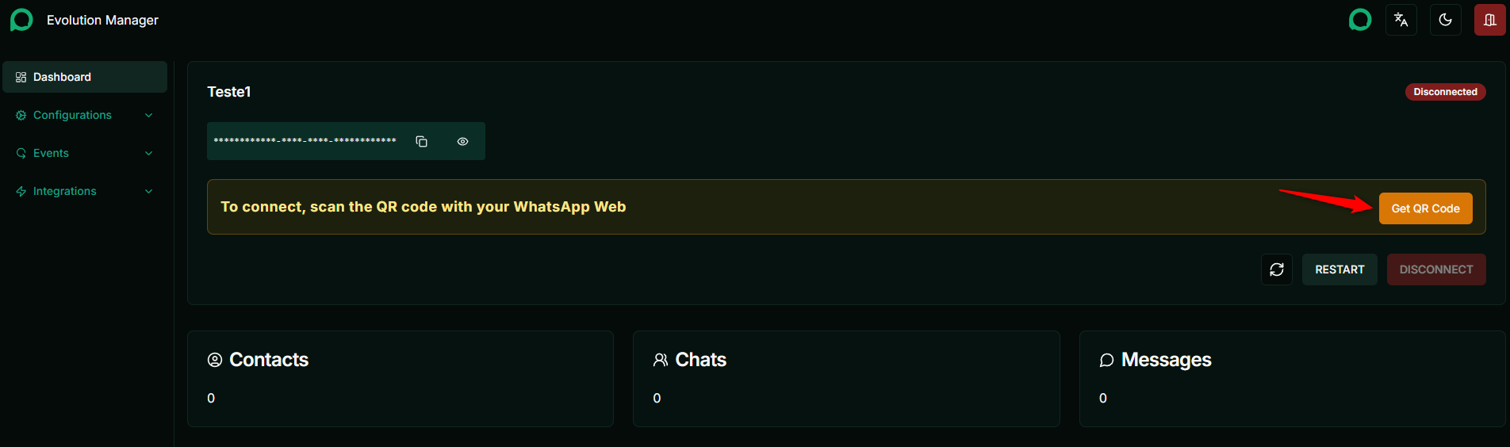The height and width of the screenshot is (447, 1510).
Task: Click the red logout door icon
Action: coord(1490,20)
